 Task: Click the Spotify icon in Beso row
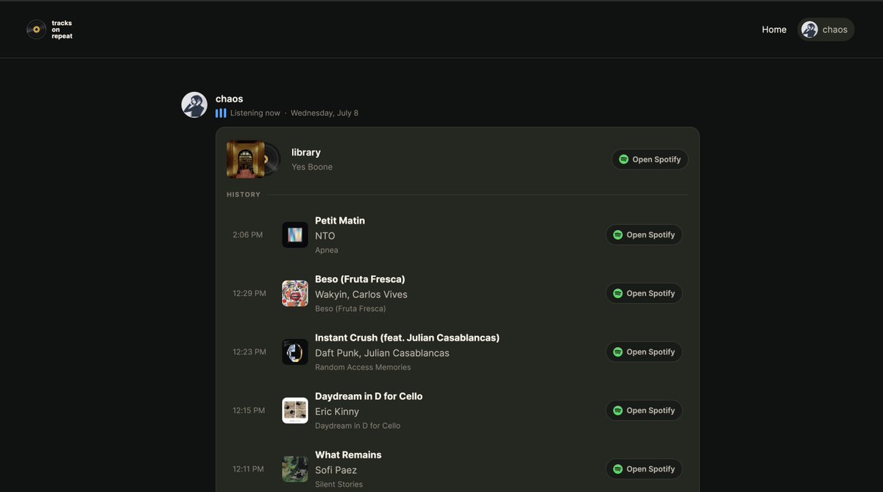coord(618,293)
